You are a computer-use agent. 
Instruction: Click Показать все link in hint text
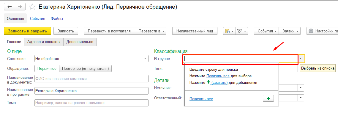point(218,76)
